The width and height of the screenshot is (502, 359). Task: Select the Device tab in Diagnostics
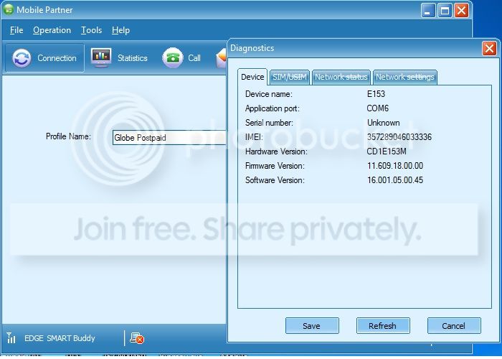coord(252,77)
